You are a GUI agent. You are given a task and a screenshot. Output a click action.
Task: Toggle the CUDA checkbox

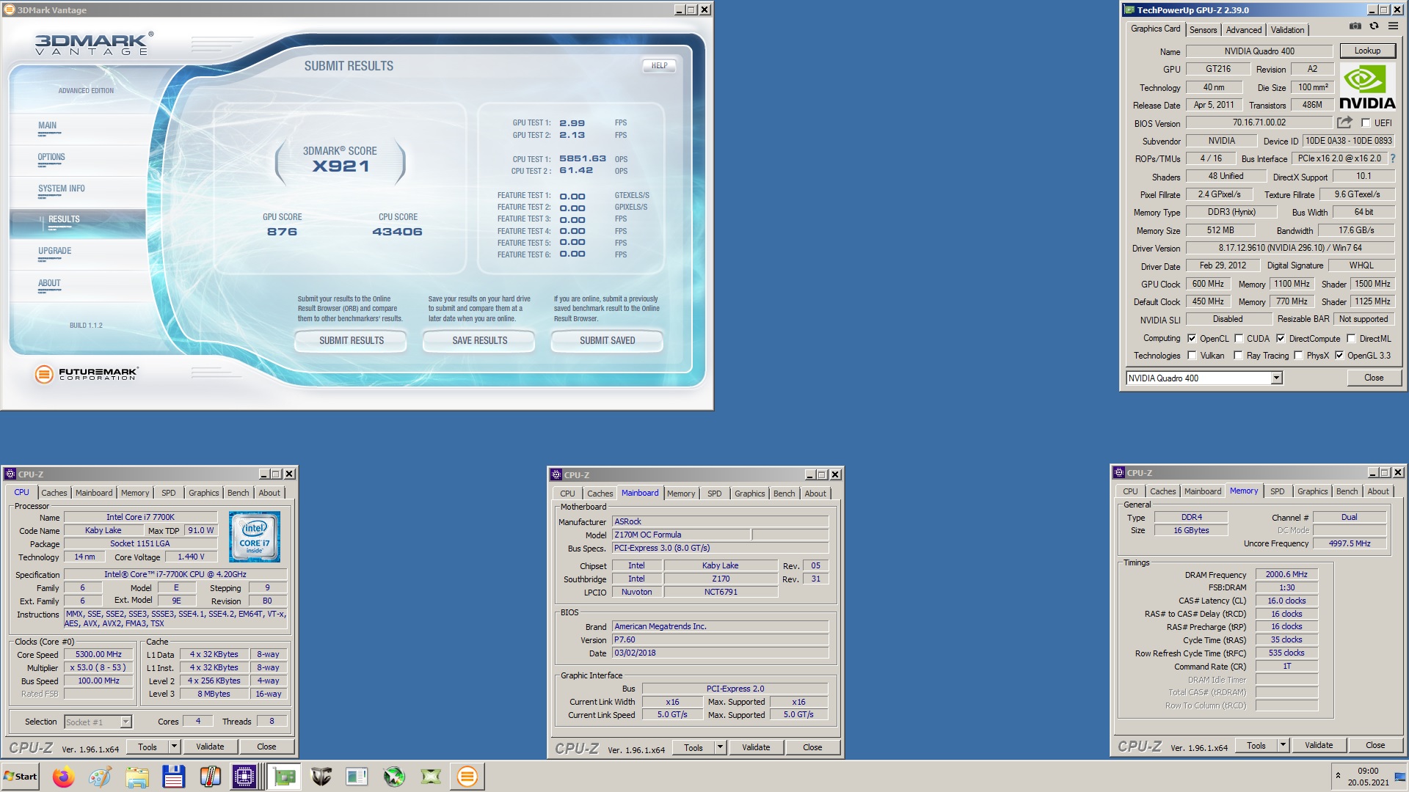pyautogui.click(x=1239, y=338)
